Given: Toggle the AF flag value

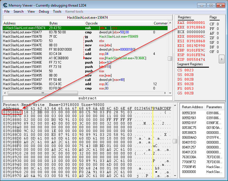Looking at the screenshot, I should (x=214, y=33).
